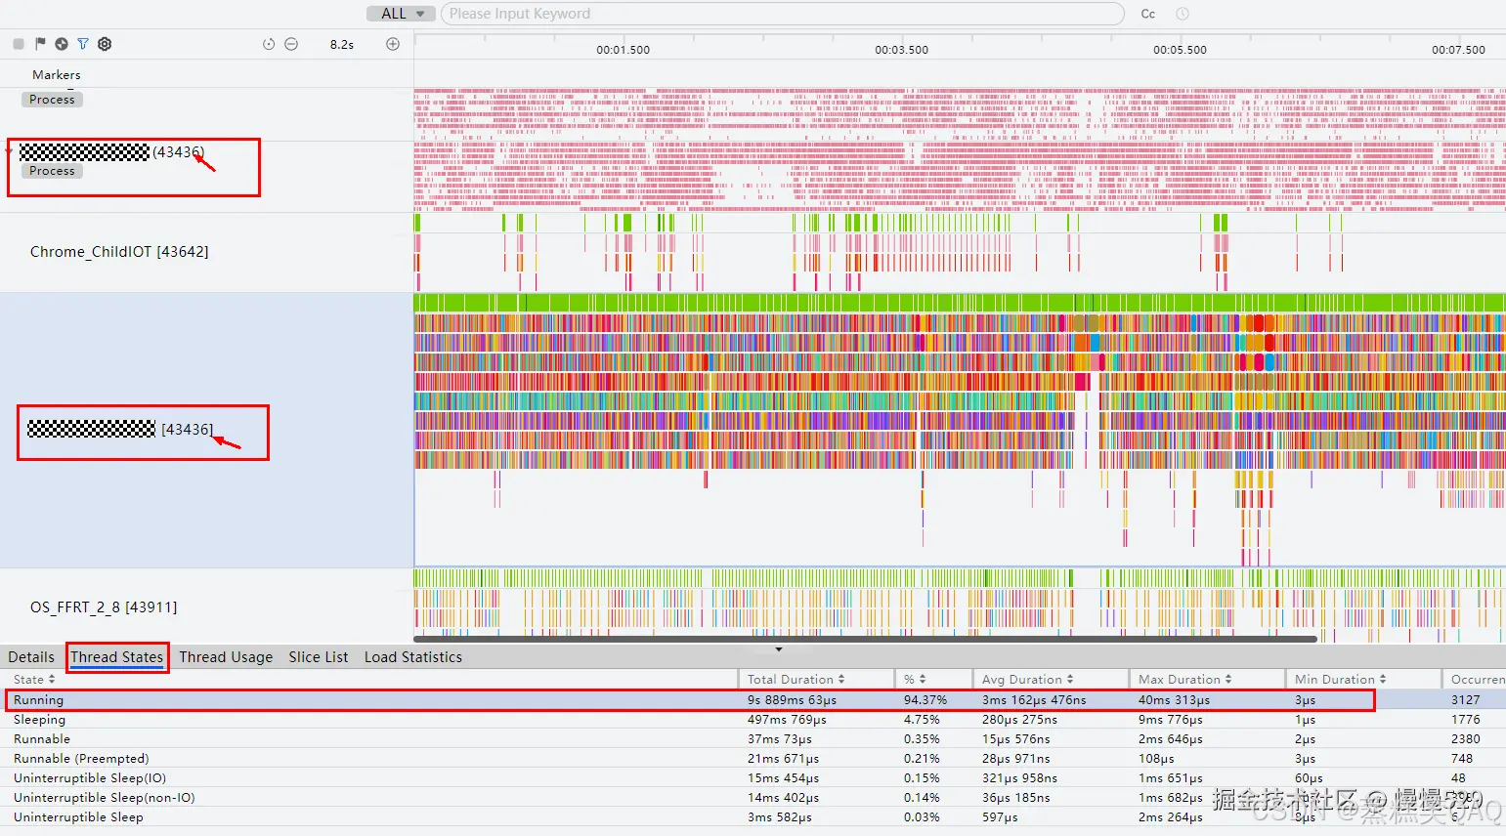The width and height of the screenshot is (1506, 836).
Task: Select the OS_FFRT_2_8 [43911] thread row
Action: pyautogui.click(x=207, y=606)
